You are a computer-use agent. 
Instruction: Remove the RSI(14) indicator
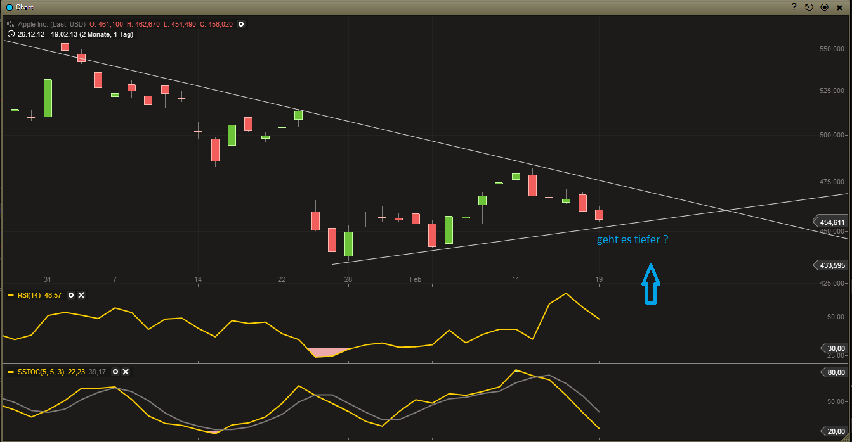[81, 295]
